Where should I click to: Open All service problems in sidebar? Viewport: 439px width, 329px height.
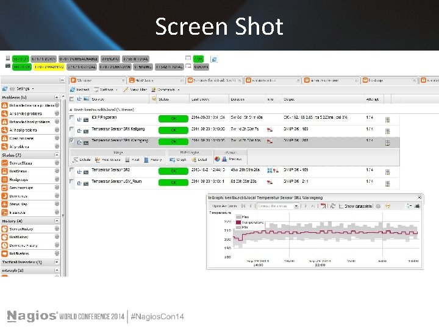[26, 113]
